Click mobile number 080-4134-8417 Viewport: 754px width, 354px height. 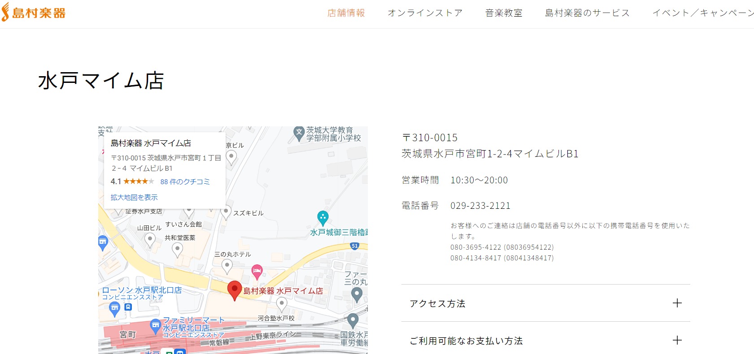pyautogui.click(x=502, y=258)
